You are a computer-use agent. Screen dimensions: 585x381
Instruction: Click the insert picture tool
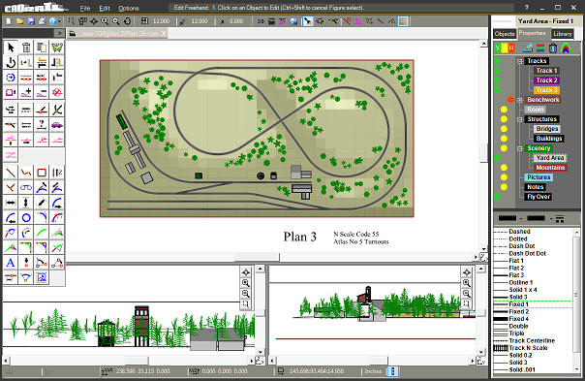coord(42,277)
